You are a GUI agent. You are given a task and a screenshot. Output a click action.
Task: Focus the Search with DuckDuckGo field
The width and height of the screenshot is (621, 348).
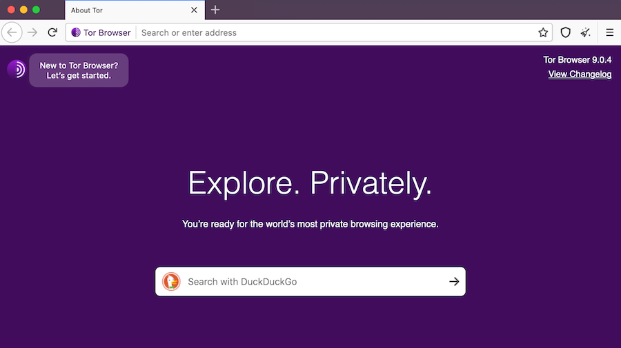[x=310, y=282]
